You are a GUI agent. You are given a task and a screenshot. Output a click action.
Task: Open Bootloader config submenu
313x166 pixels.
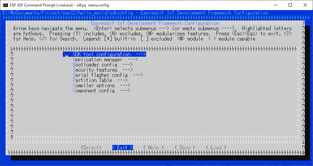103,65
